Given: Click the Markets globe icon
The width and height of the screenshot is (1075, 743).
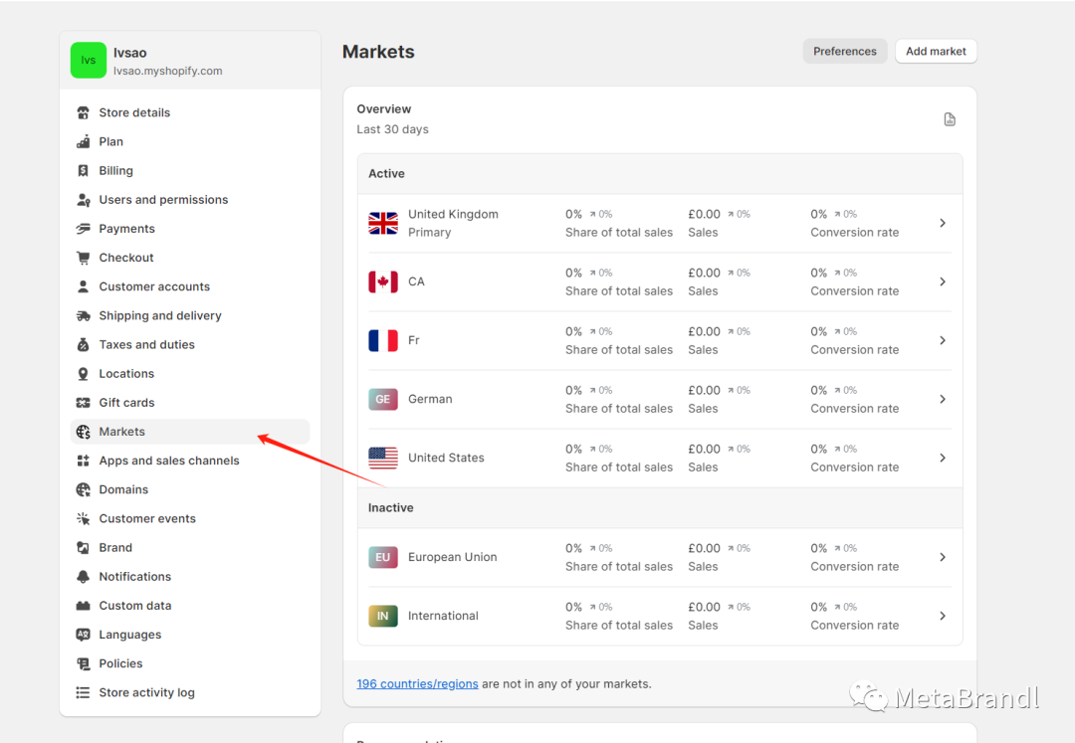Looking at the screenshot, I should 83,432.
